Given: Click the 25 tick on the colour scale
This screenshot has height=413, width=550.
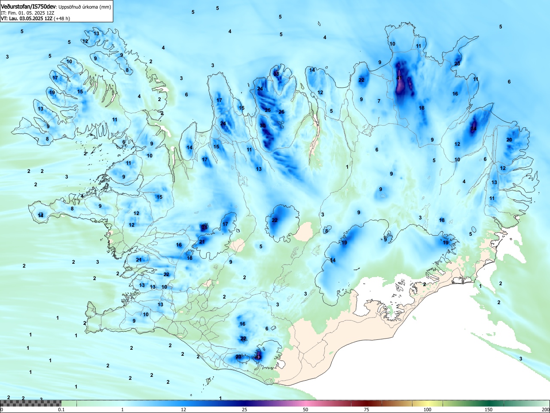Looking at the screenshot, I should (244, 410).
